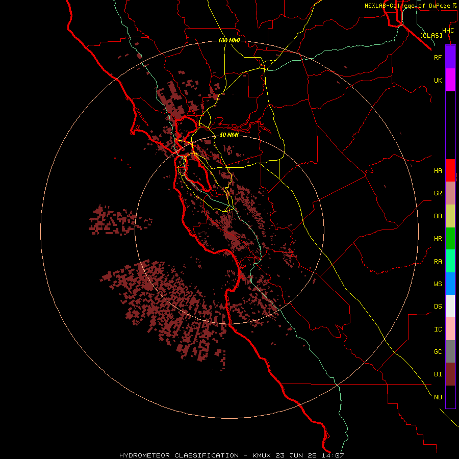Click the gray GC legend swatch
This screenshot has width=459, height=459.
450,351
